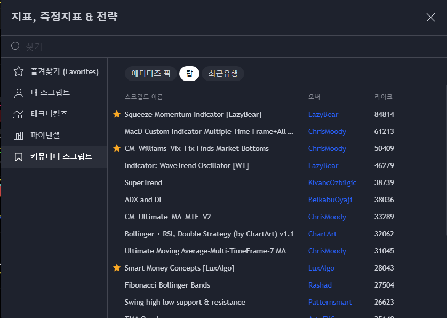Viewport: 447px width, 318px height.
Task: Click the 오써 column header
Action: [314, 97]
